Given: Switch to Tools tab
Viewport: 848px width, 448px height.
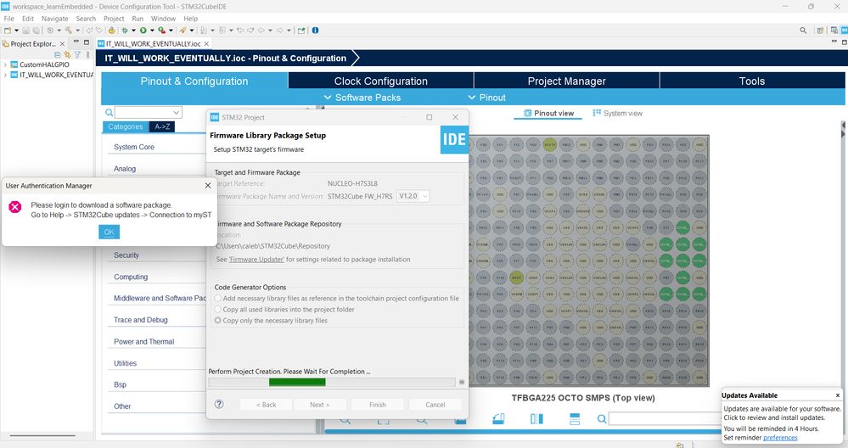Looking at the screenshot, I should (752, 81).
